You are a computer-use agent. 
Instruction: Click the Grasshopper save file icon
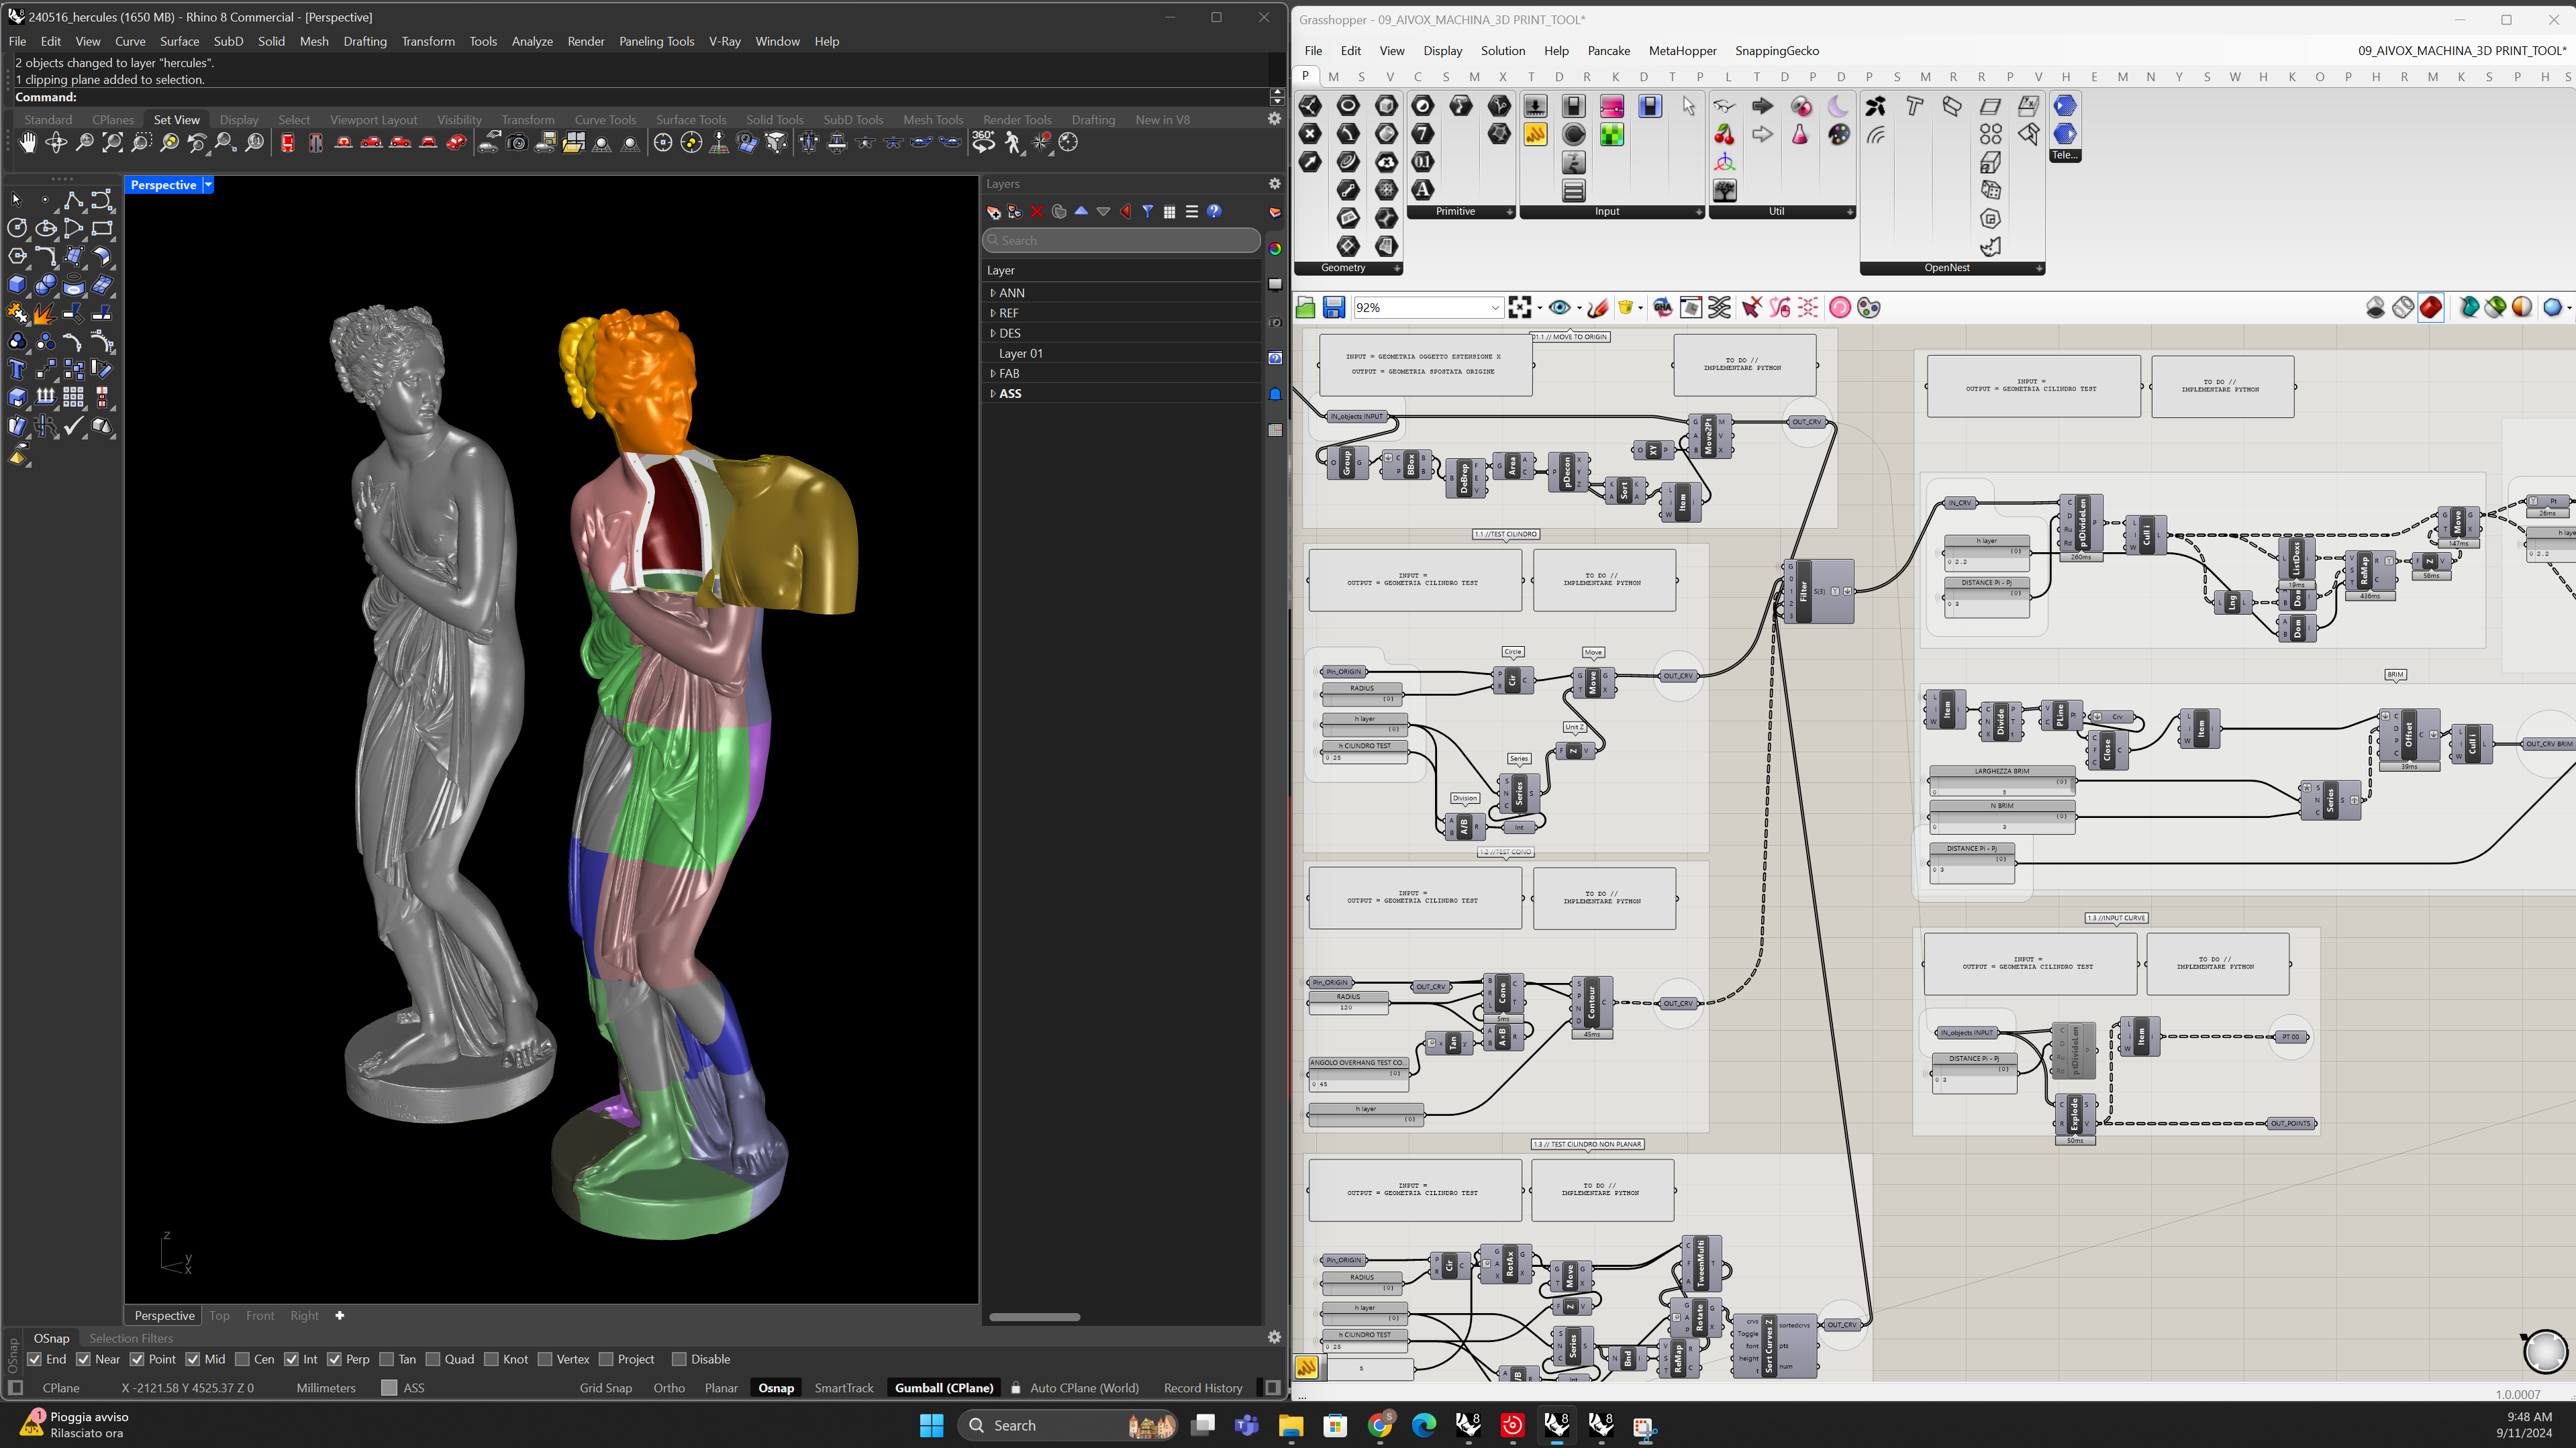pos(1333,308)
